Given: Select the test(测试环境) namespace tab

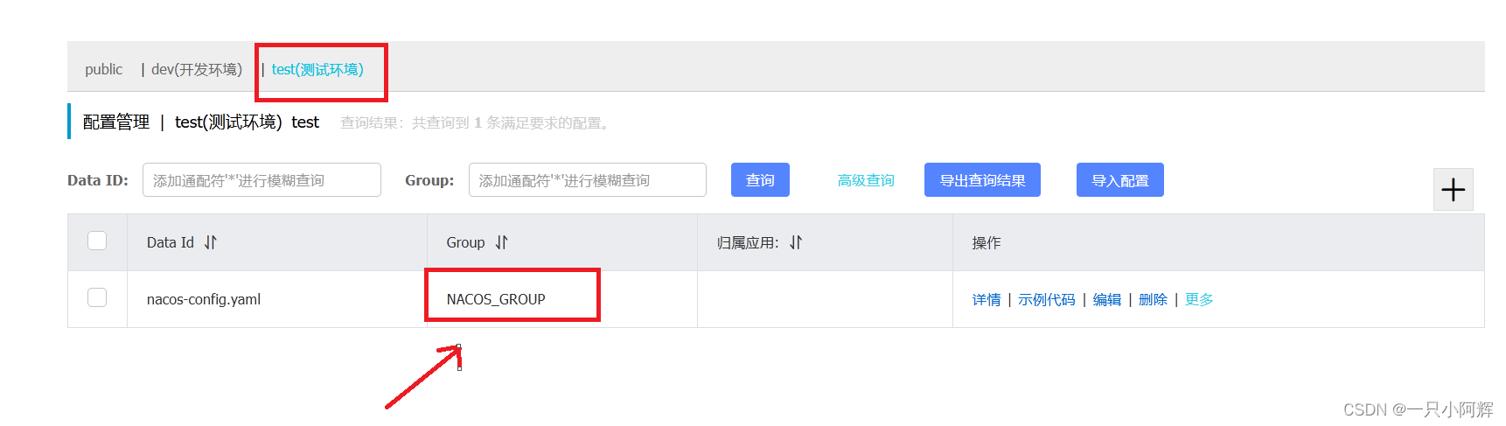Looking at the screenshot, I should [317, 69].
